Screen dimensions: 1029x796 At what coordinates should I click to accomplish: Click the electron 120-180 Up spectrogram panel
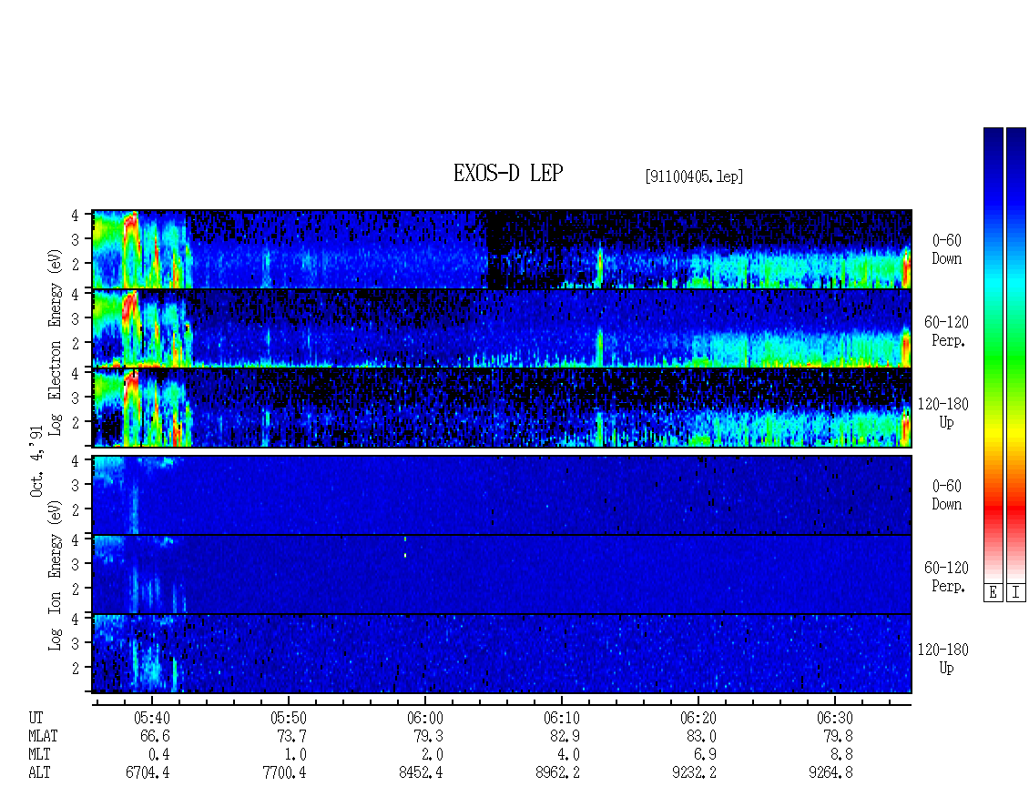pyautogui.click(x=502, y=408)
